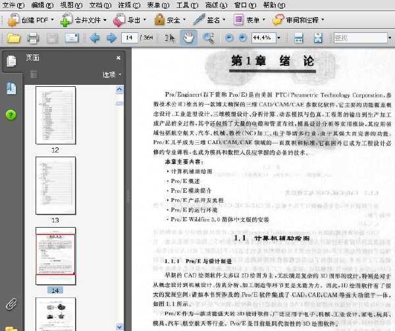This screenshot has width=395, height=331.
Task: Click the open folder icon
Action: coord(14,38)
